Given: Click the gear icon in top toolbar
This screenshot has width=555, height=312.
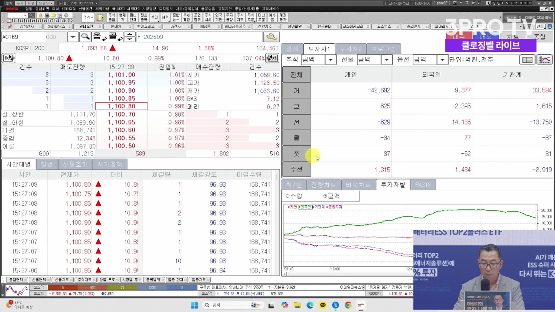Looking at the screenshot, I should (66, 15).
